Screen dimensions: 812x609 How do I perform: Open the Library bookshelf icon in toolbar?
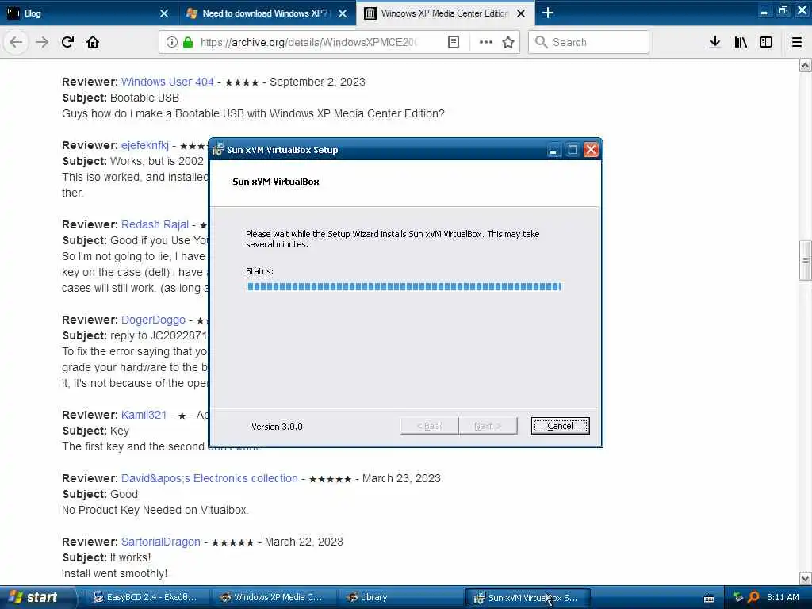point(741,42)
